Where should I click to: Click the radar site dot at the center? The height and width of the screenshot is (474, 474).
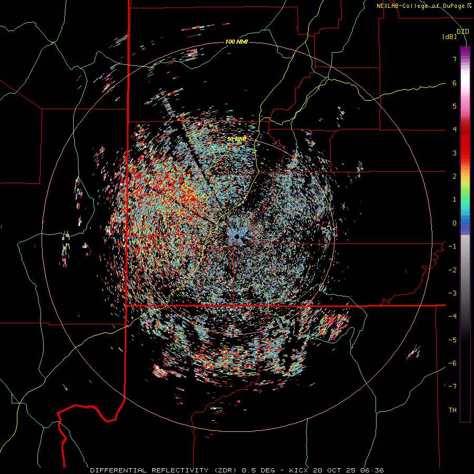click(x=237, y=236)
